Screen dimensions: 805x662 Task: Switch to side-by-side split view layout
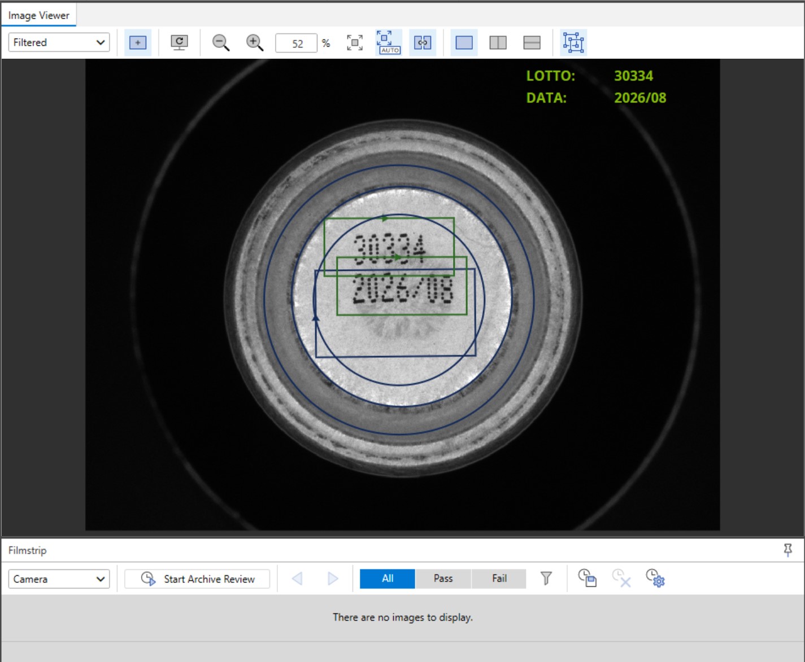[x=498, y=43]
